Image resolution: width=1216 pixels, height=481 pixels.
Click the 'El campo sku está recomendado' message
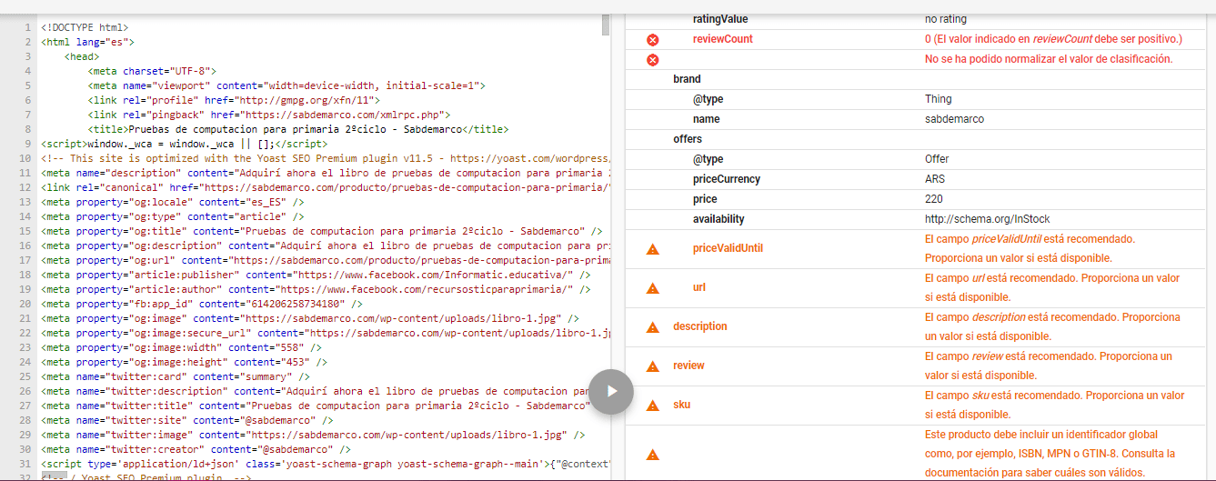pyautogui.click(x=1054, y=405)
